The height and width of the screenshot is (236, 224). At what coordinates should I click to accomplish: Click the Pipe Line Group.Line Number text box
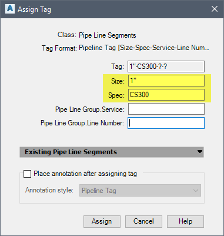point(166,123)
